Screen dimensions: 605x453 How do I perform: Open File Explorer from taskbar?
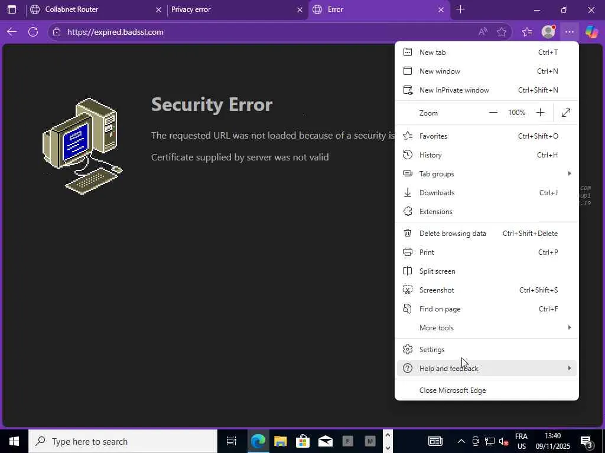click(281, 441)
